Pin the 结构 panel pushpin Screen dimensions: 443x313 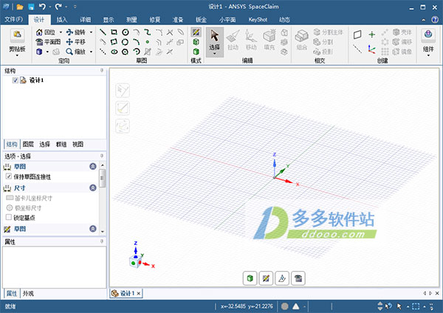(102, 70)
